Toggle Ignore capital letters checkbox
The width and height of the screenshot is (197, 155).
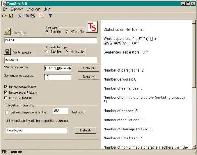click(x=6, y=87)
